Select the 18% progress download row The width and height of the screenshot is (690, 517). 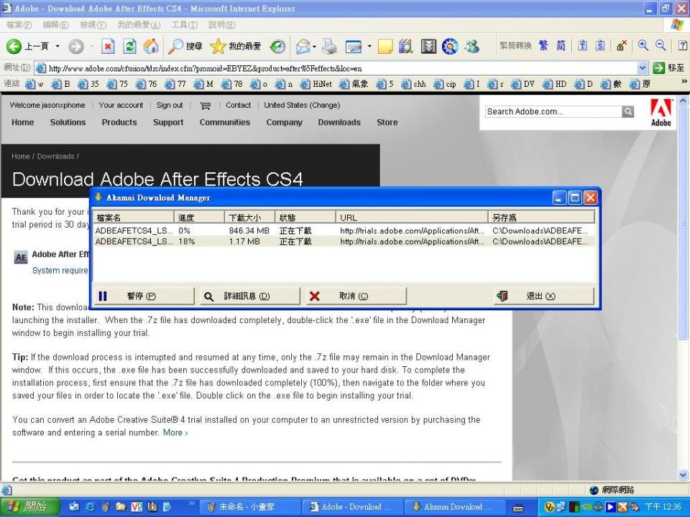tap(216, 242)
